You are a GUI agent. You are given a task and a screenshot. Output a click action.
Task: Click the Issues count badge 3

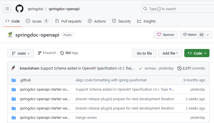[x=46, y=21]
